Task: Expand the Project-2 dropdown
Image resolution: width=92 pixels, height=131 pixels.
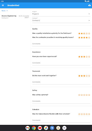Action: [x=61, y=14]
